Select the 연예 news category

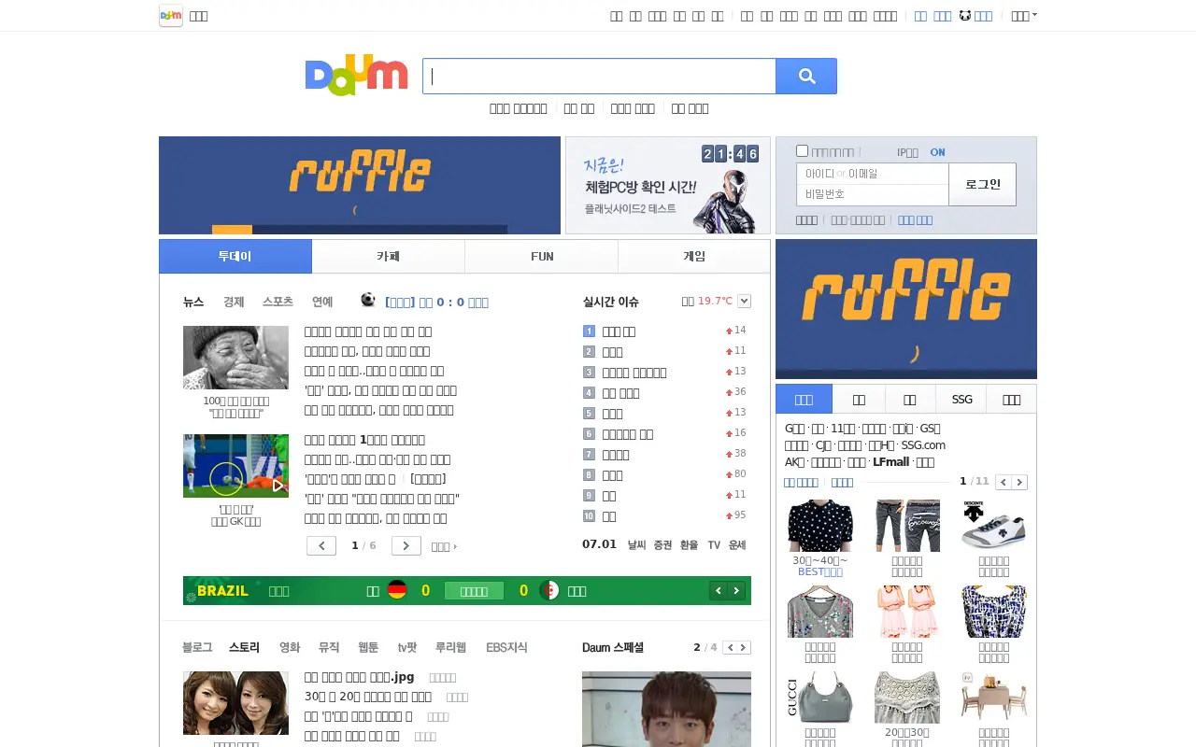322,302
